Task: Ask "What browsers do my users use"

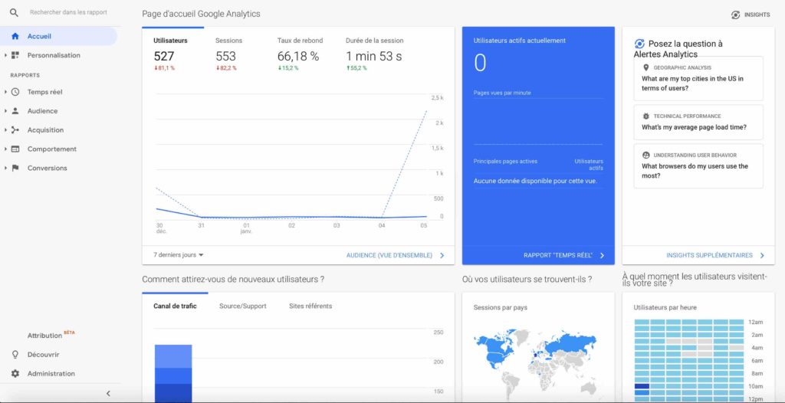Action: tap(698, 165)
